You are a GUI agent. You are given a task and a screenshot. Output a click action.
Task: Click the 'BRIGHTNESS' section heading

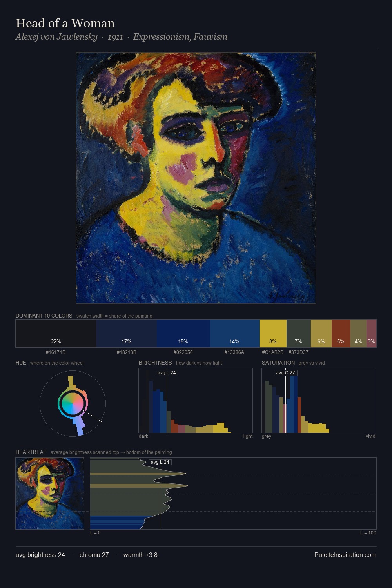click(x=155, y=363)
